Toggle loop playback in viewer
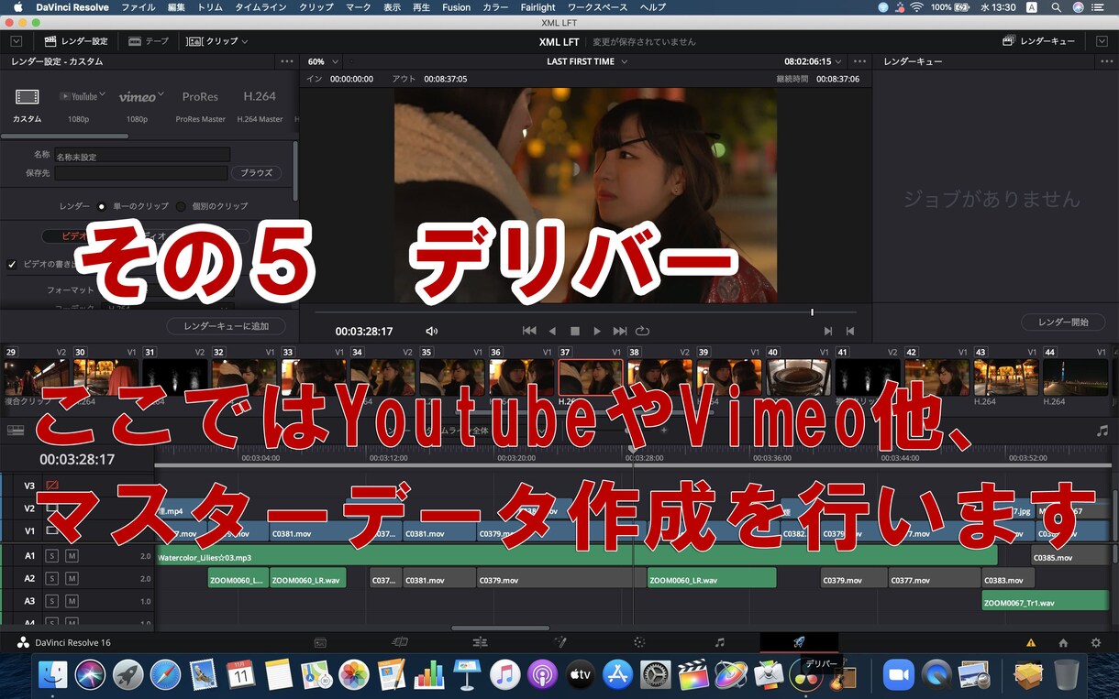Viewport: 1119px width, 699px height. [x=642, y=331]
